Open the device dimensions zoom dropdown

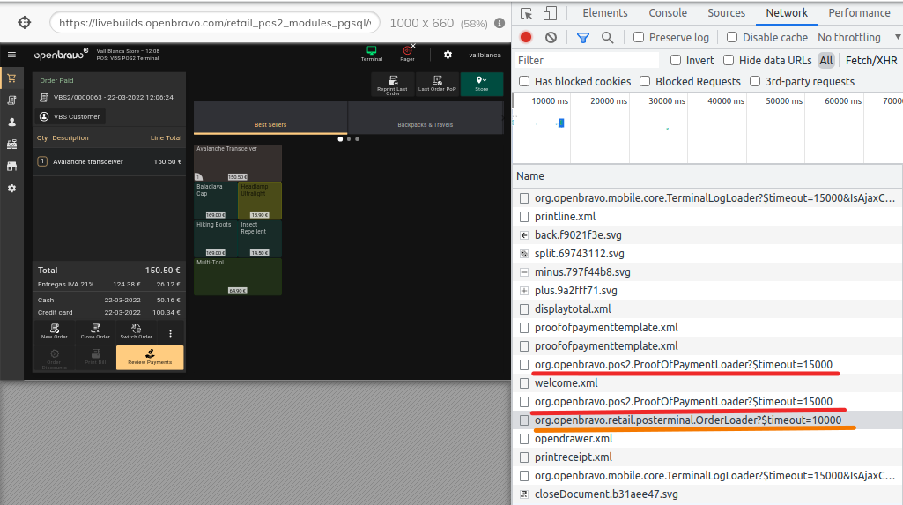474,23
